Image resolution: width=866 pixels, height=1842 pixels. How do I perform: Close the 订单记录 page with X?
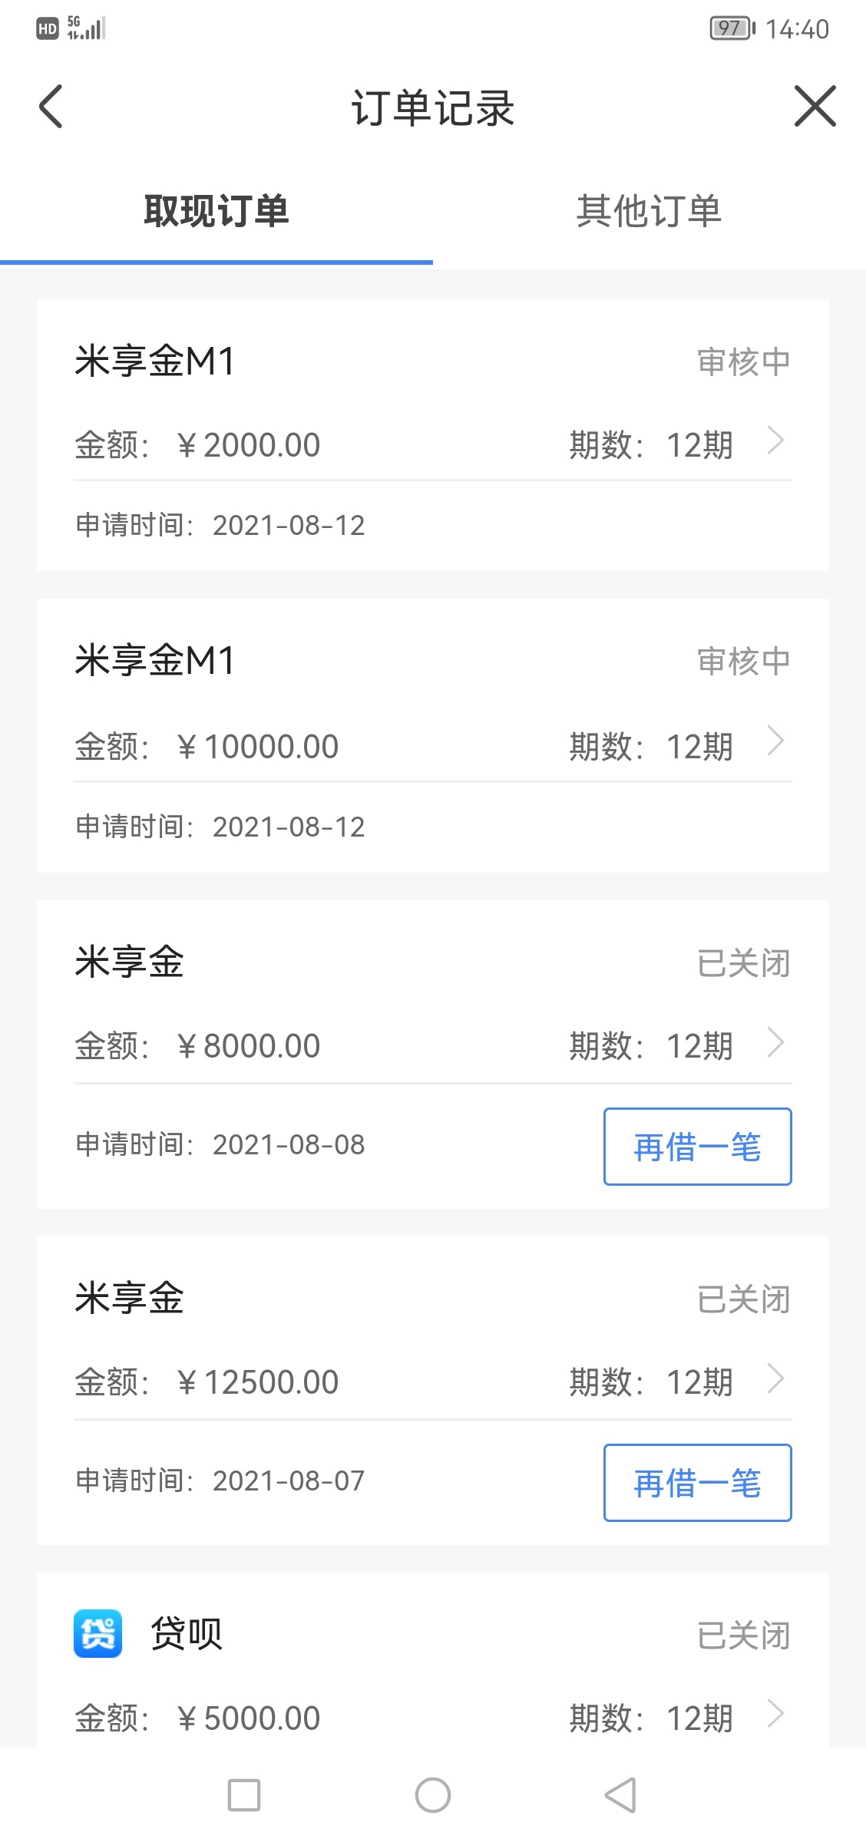[x=815, y=106]
